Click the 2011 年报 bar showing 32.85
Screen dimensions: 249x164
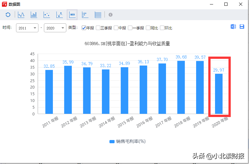click(49, 92)
